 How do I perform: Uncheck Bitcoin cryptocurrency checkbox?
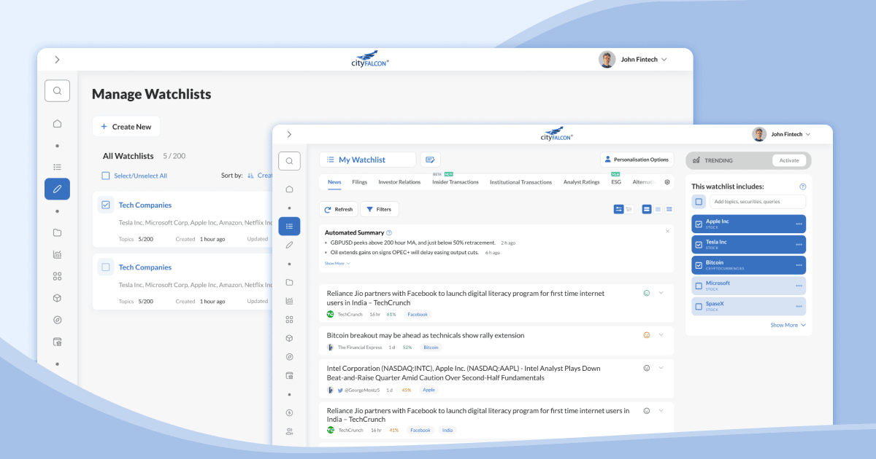click(x=699, y=265)
